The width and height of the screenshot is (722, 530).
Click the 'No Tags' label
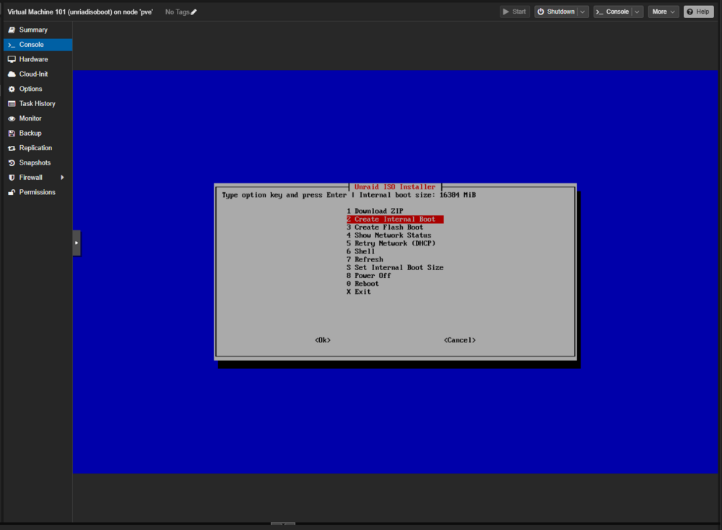[178, 12]
